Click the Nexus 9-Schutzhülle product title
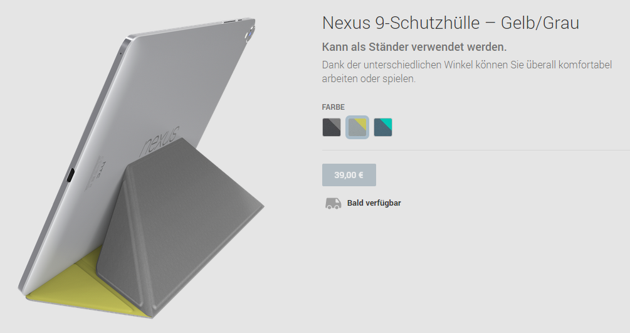 click(450, 23)
